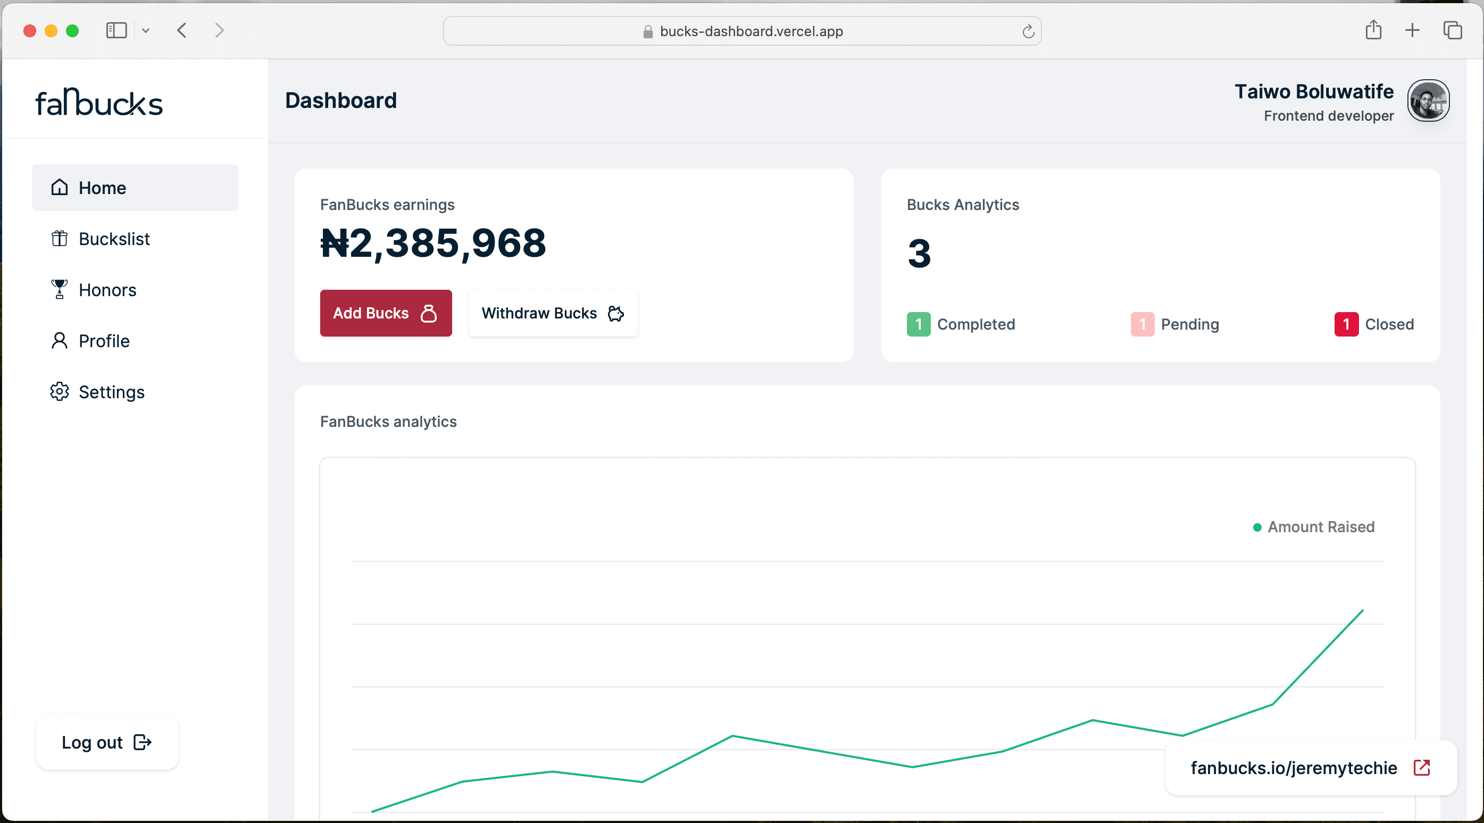The width and height of the screenshot is (1484, 823).
Task: Go forward with browser forward arrow
Action: click(x=219, y=30)
